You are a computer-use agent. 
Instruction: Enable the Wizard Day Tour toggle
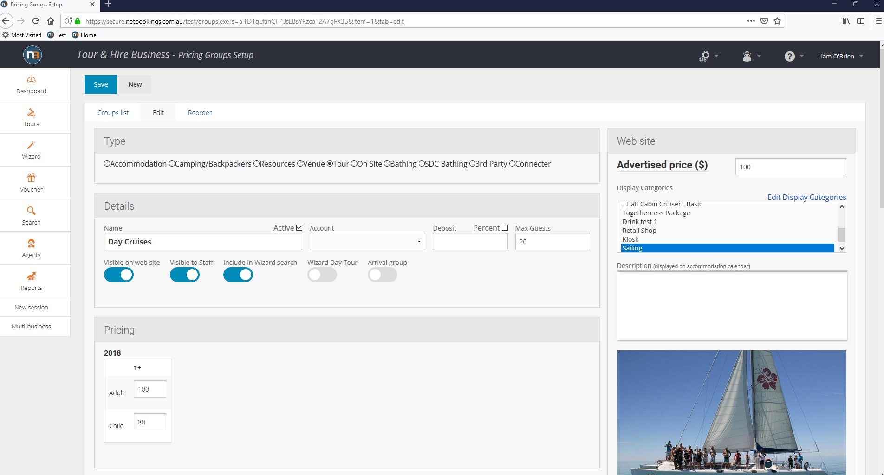click(322, 275)
